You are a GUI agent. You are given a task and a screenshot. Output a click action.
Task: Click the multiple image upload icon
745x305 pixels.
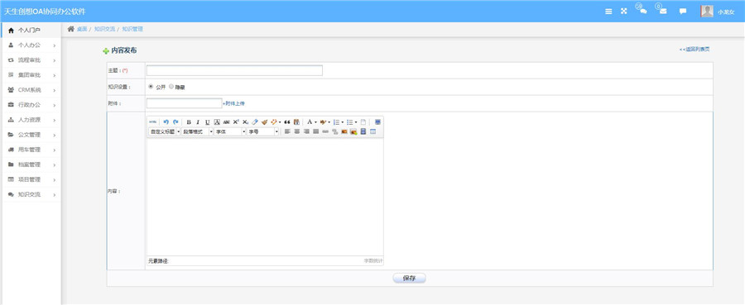pyautogui.click(x=354, y=131)
